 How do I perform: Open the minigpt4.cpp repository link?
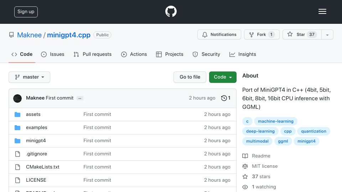click(x=69, y=35)
